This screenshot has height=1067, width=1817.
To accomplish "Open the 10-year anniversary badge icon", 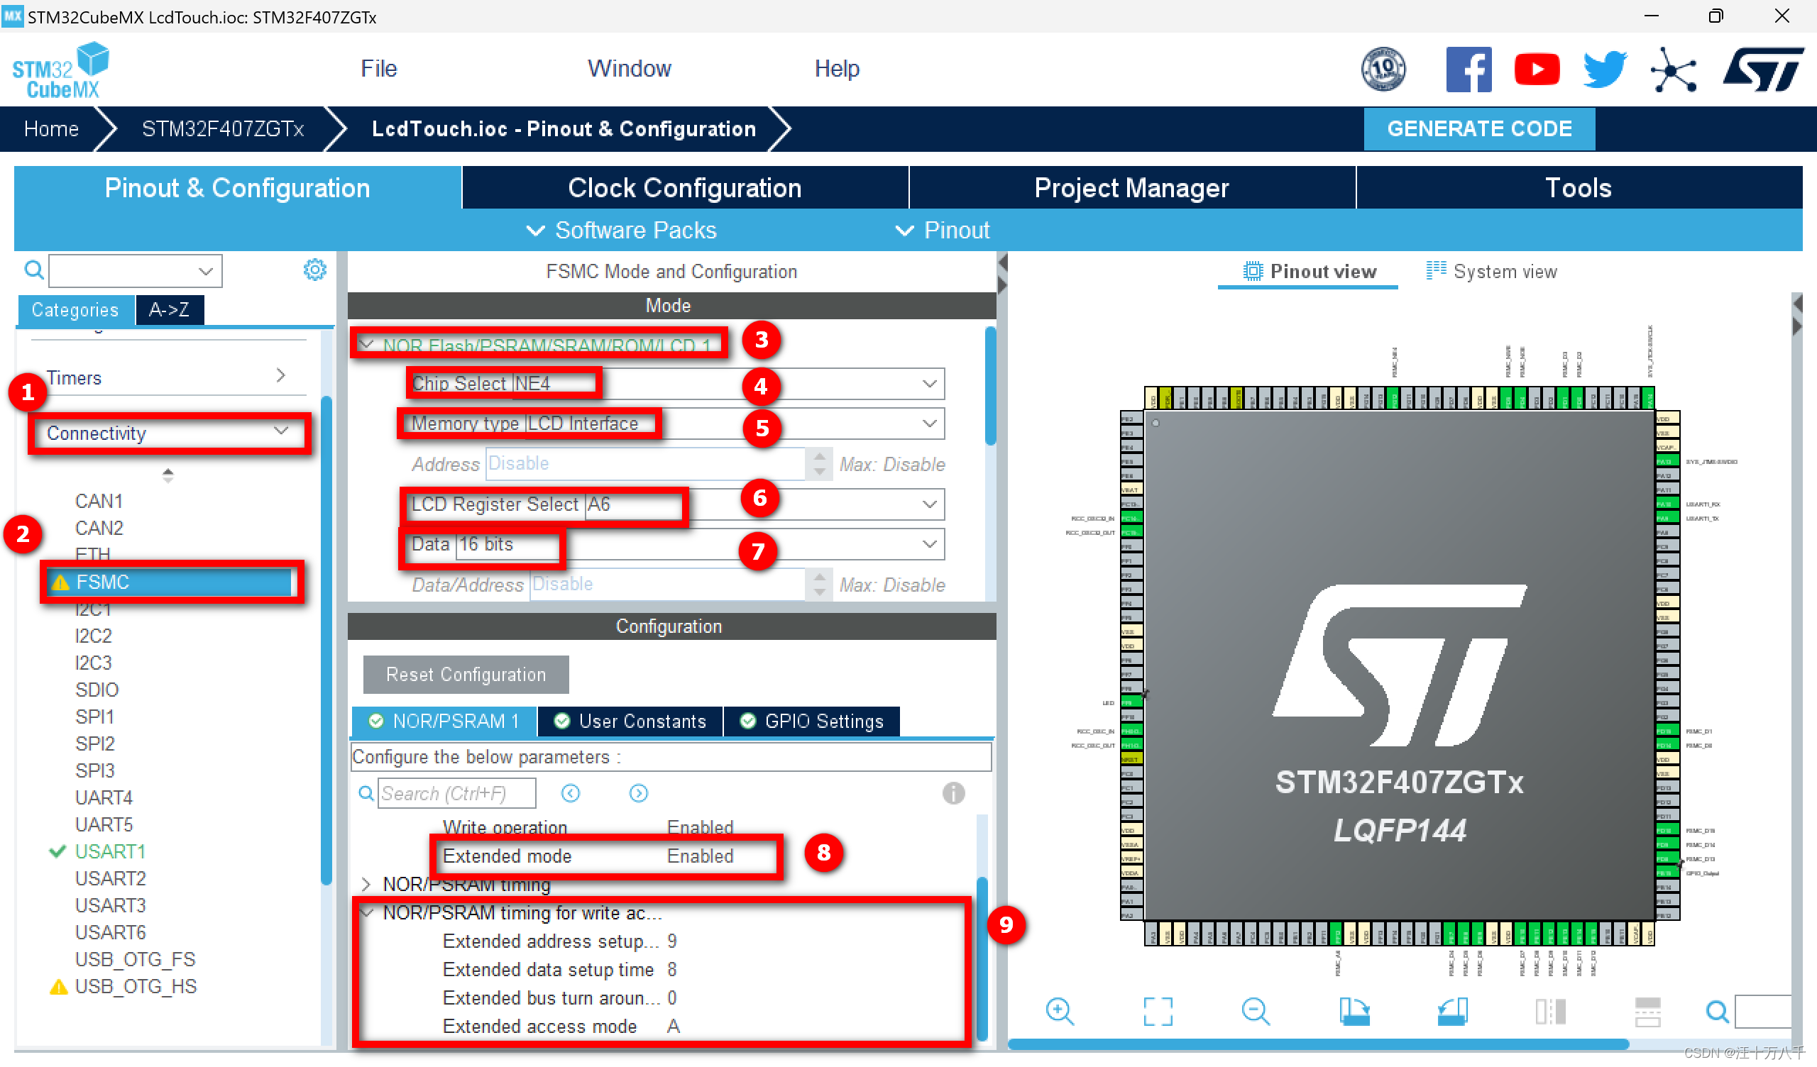I will (x=1383, y=70).
